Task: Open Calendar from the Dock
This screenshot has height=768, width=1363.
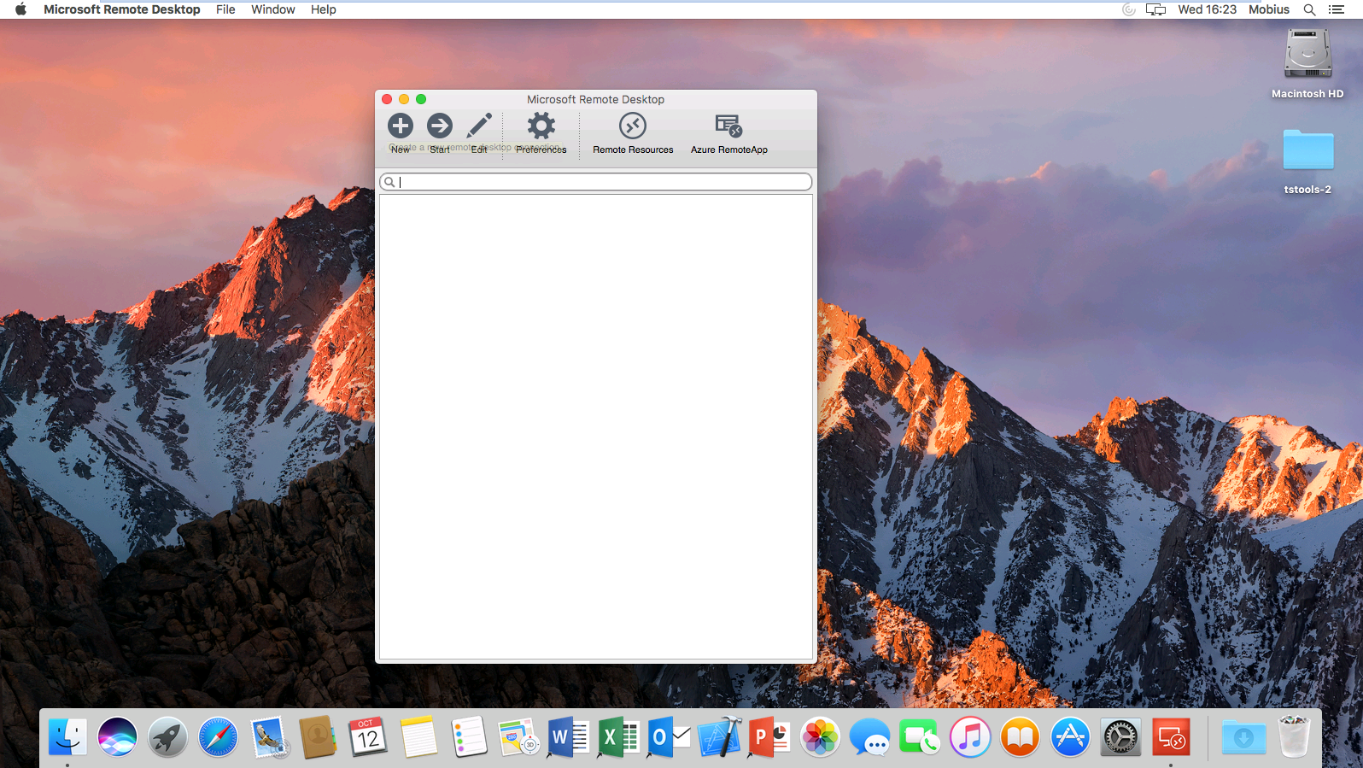Action: click(368, 736)
